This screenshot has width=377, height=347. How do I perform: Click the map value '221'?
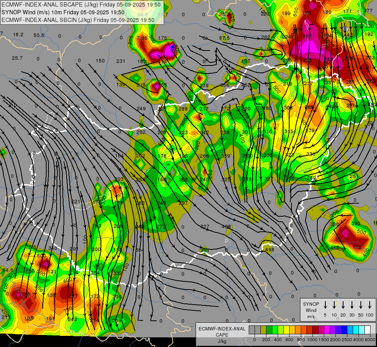click(x=76, y=201)
